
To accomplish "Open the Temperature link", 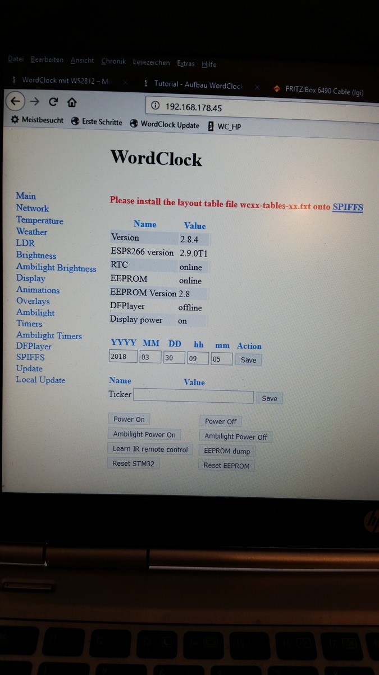I will click(39, 220).
